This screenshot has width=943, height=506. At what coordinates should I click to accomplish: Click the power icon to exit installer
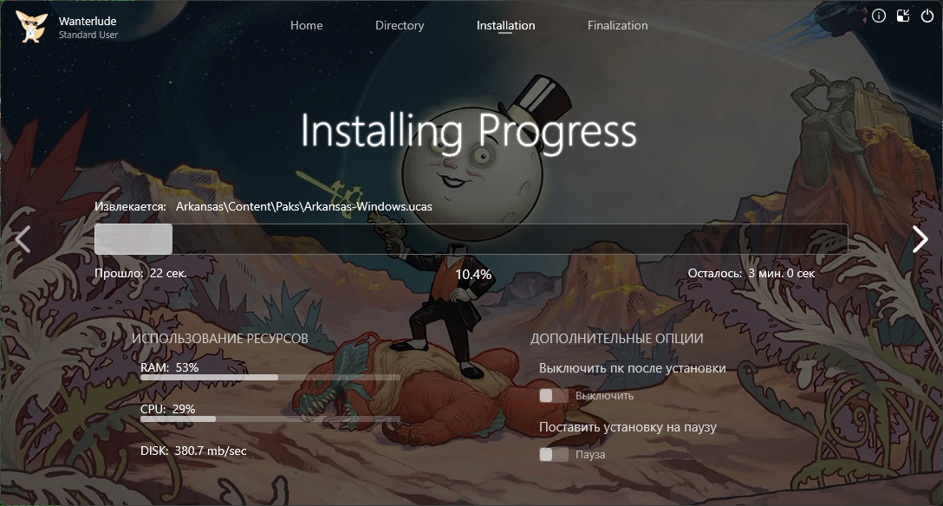[927, 16]
